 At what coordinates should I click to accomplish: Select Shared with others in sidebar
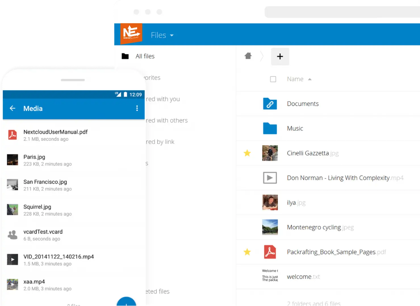(167, 120)
